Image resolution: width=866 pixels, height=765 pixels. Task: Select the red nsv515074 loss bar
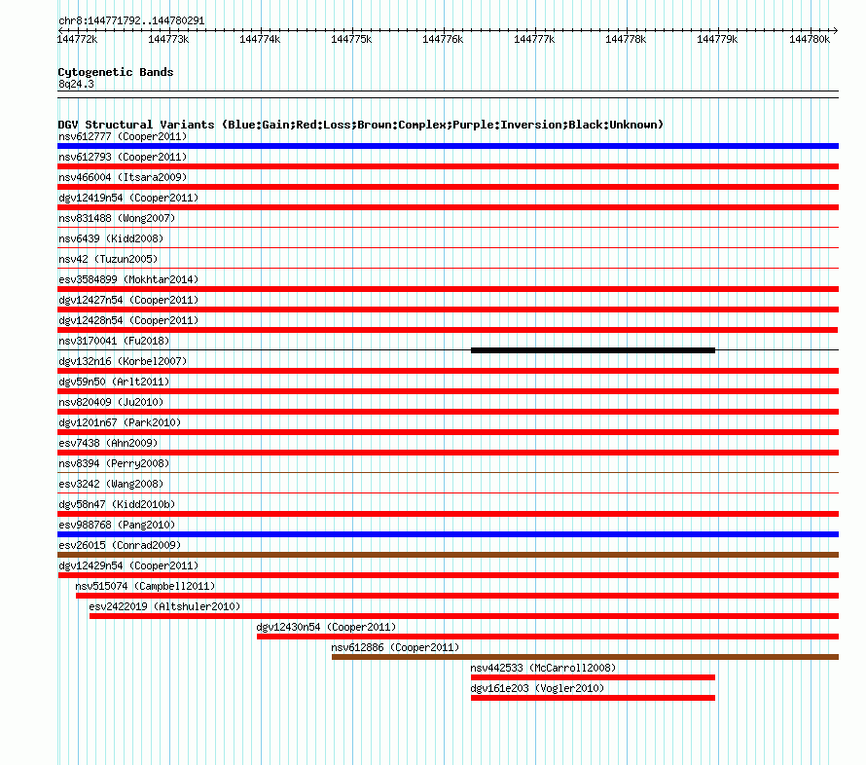(457, 596)
